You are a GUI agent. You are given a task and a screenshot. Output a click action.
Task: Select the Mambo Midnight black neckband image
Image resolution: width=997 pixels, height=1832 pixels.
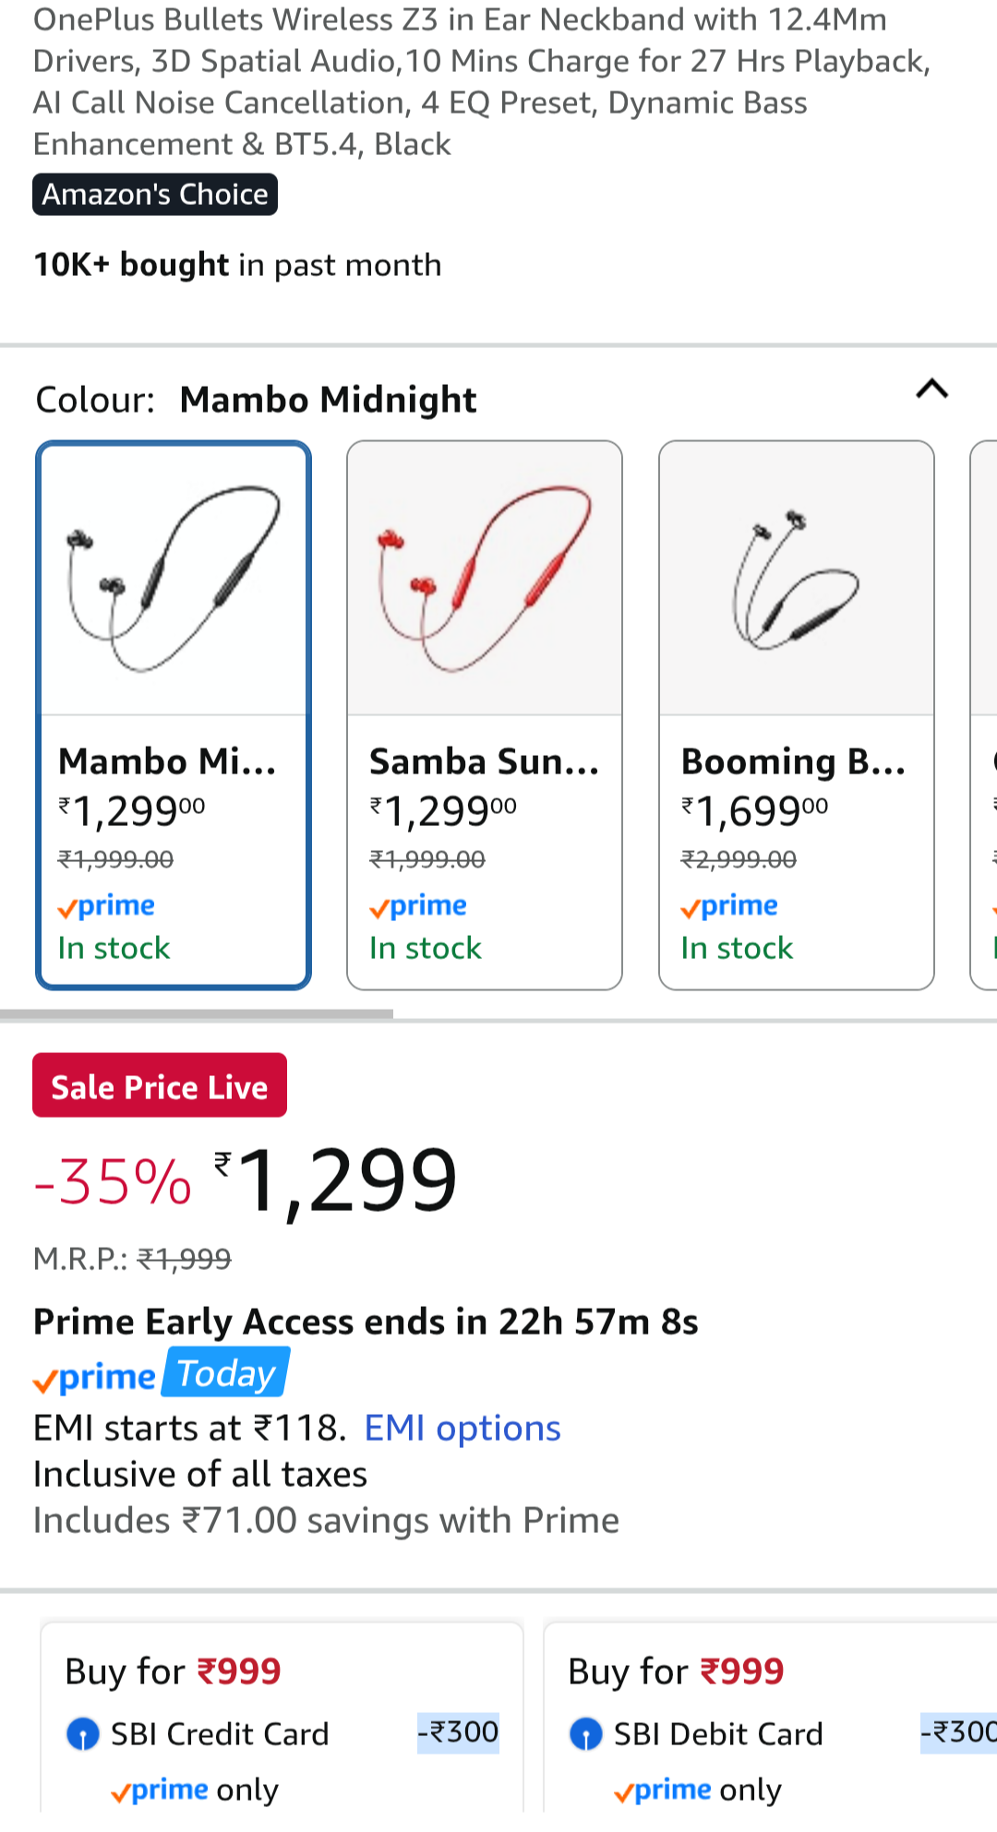[174, 580]
